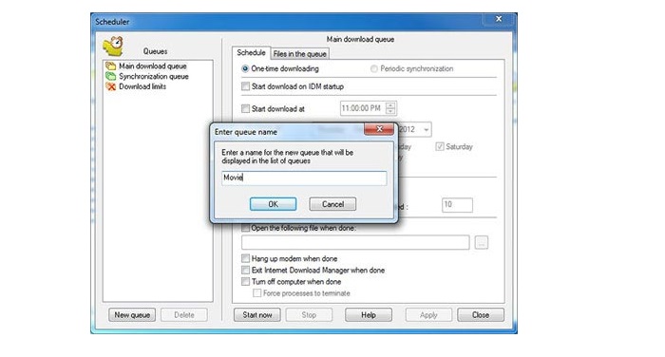The height and width of the screenshot is (357, 665).
Task: Select Synchronization queue in list
Action: point(154,76)
